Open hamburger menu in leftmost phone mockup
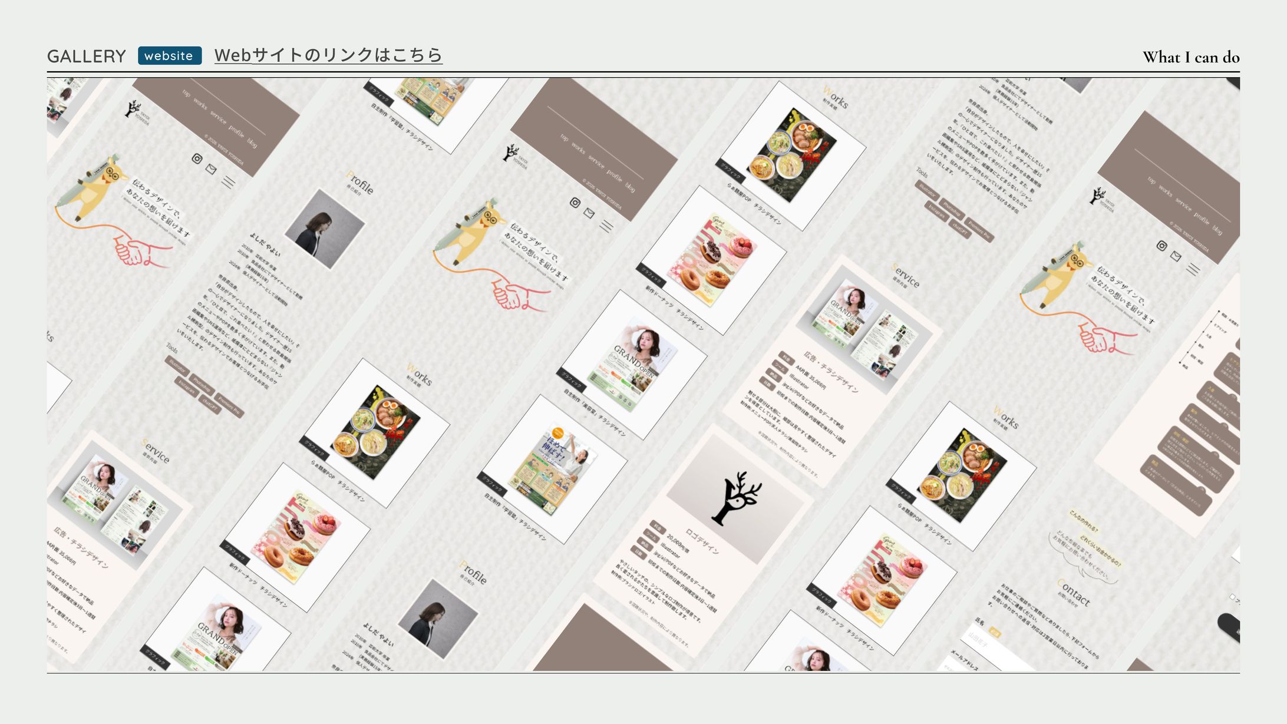This screenshot has height=724, width=1287. (228, 182)
